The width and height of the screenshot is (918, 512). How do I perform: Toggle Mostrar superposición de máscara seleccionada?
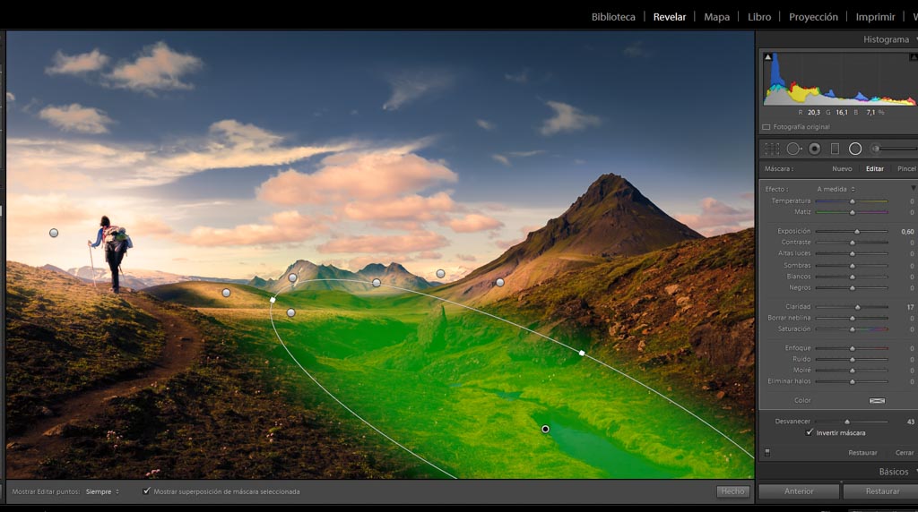click(x=146, y=491)
